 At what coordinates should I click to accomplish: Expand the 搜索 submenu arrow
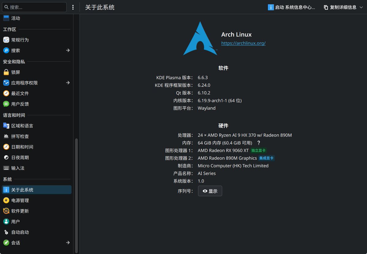[x=68, y=50]
